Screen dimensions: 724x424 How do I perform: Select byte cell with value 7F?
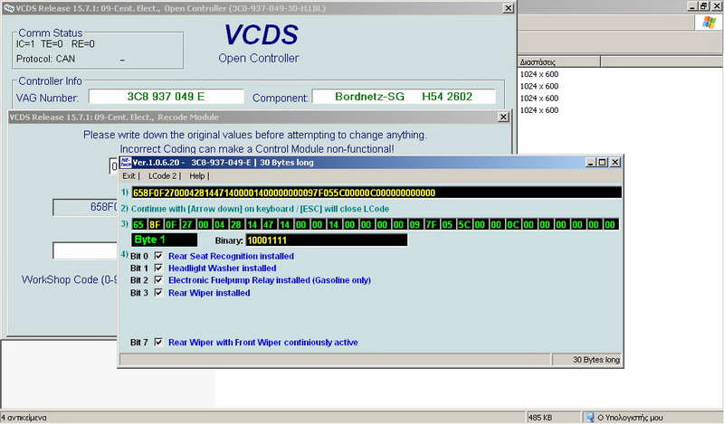pos(432,225)
